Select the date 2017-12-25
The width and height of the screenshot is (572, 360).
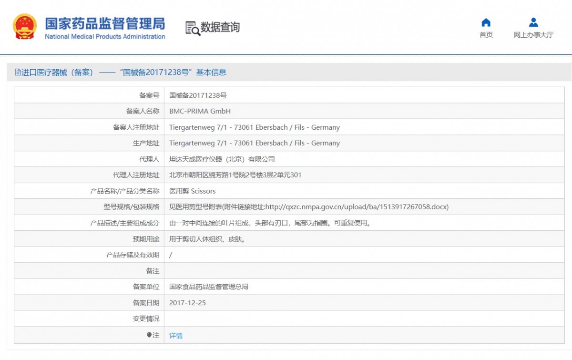point(187,303)
